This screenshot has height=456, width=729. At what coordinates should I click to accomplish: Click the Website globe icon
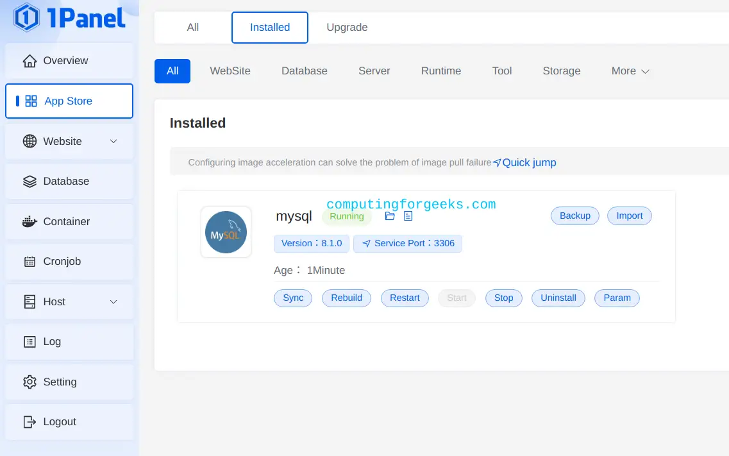pos(29,141)
